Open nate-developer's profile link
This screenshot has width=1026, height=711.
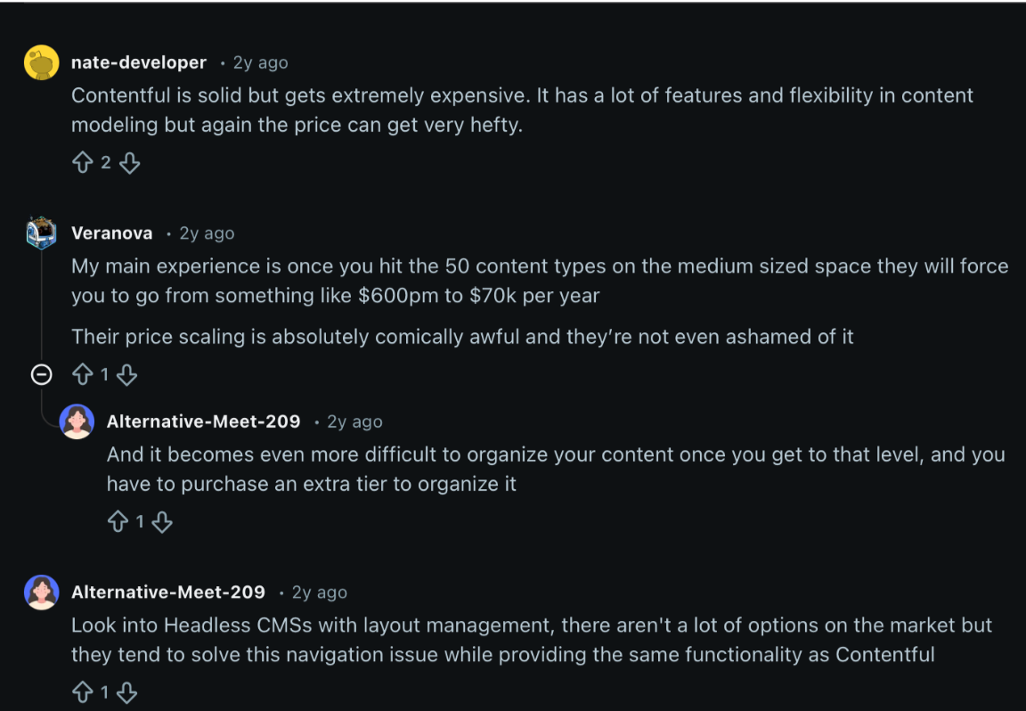(138, 62)
